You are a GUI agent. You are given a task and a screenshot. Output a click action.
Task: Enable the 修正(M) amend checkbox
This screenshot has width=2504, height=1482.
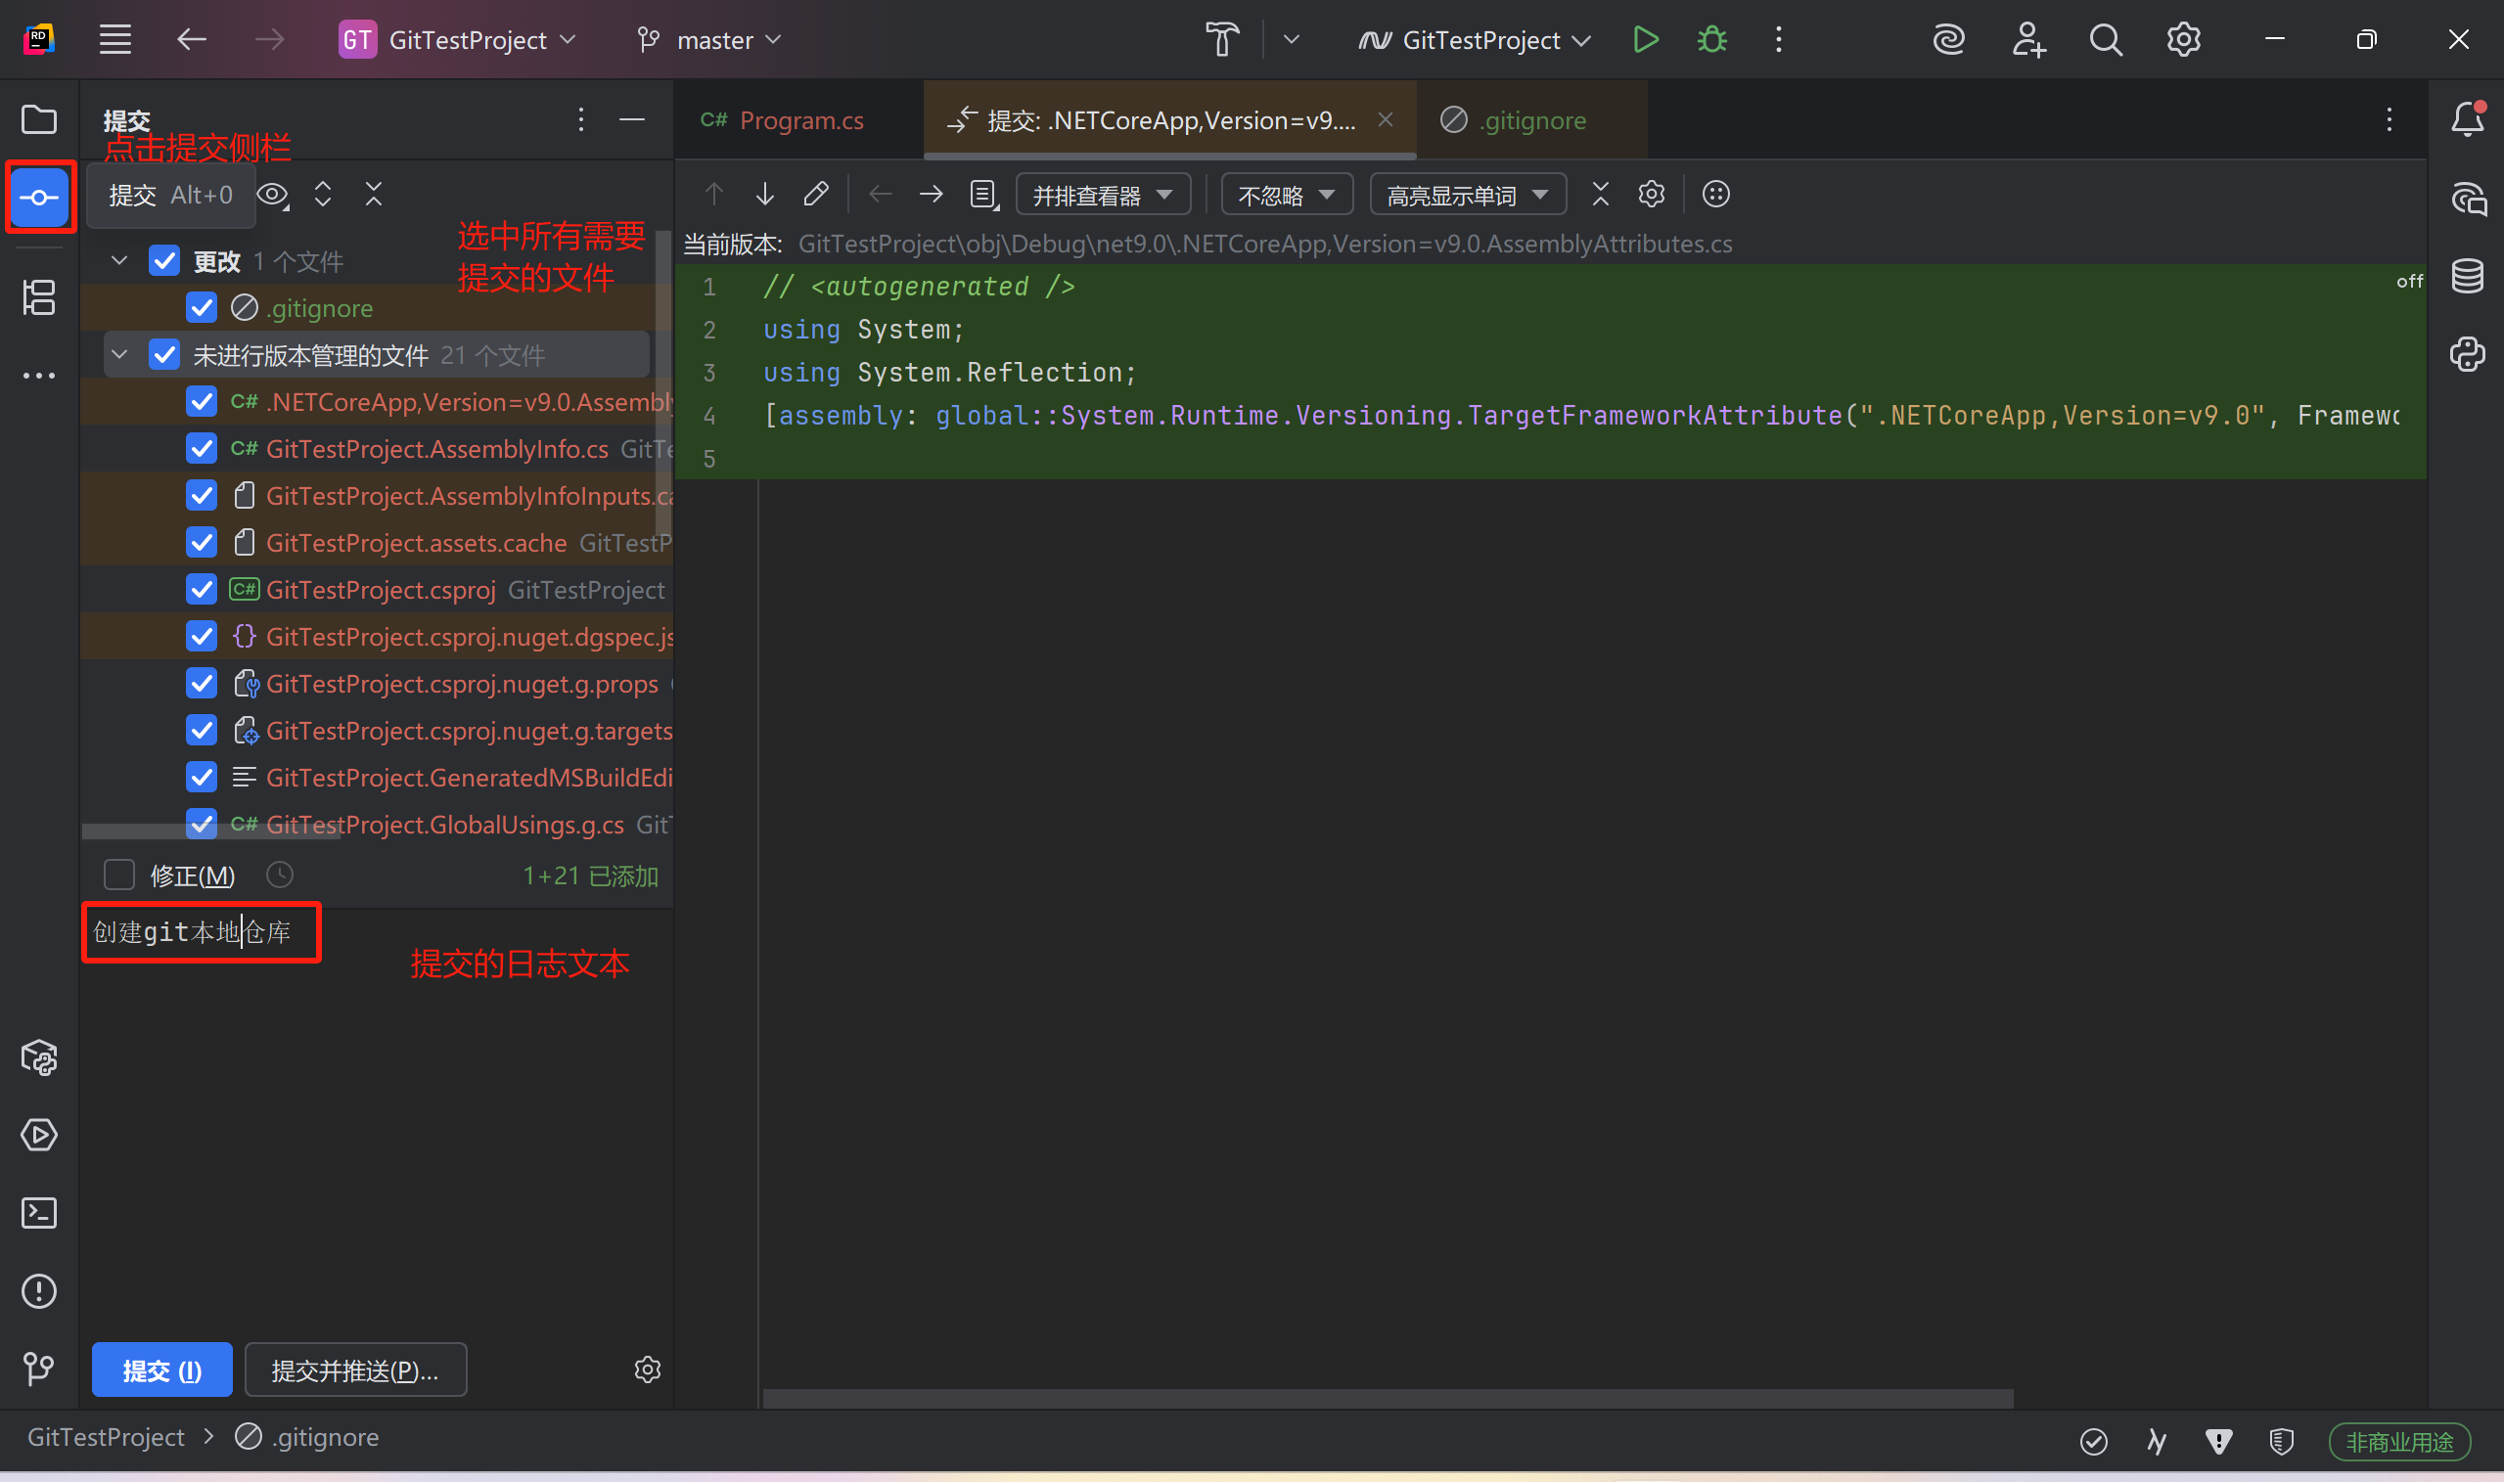tap(119, 875)
